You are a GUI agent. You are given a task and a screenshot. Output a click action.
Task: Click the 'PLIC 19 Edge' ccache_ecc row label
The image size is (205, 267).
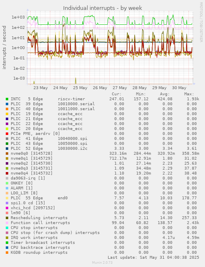coord(27,114)
